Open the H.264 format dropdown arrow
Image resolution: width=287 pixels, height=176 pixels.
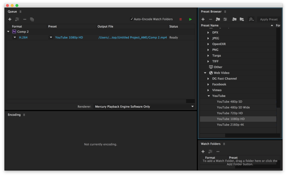pos(15,37)
